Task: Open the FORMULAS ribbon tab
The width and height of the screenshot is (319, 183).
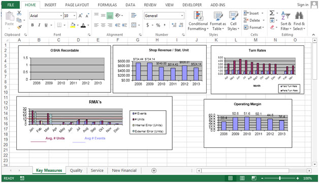Action: click(107, 5)
